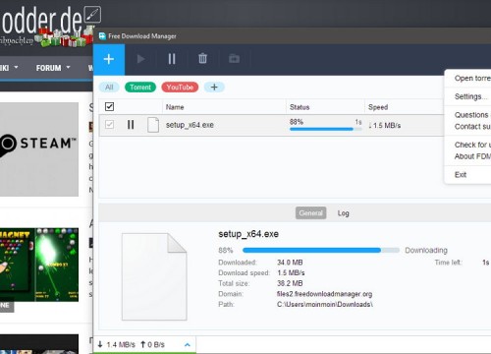Click the 1.5 MB/s speed cell in row
Viewport: 491px width, 354px height.
[x=385, y=125]
